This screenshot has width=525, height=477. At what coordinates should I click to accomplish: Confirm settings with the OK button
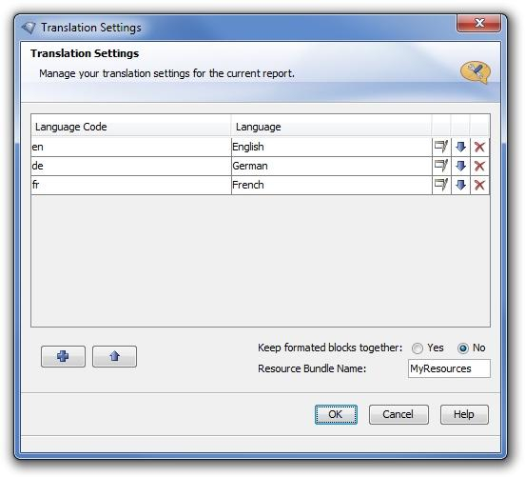point(336,414)
